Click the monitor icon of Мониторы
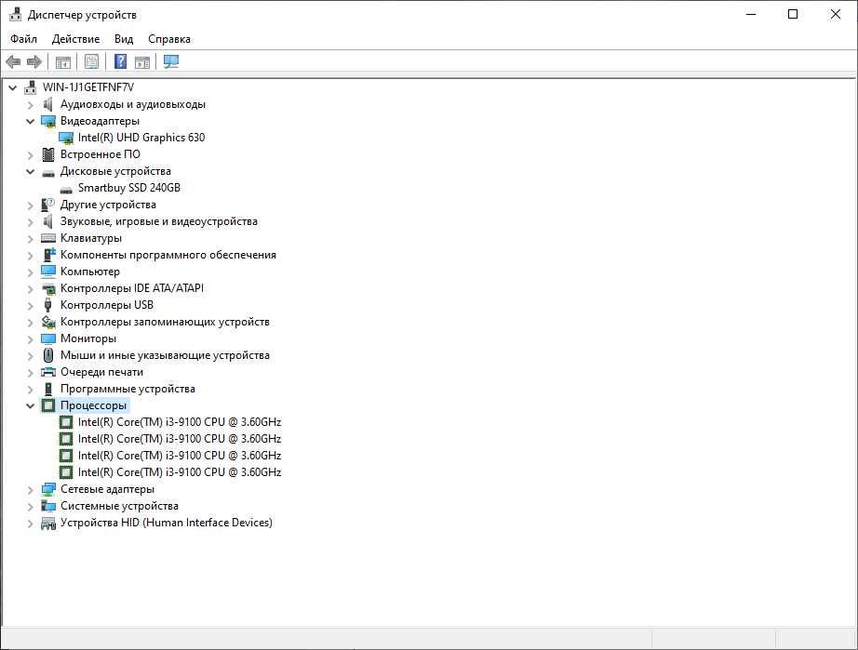 (48, 338)
